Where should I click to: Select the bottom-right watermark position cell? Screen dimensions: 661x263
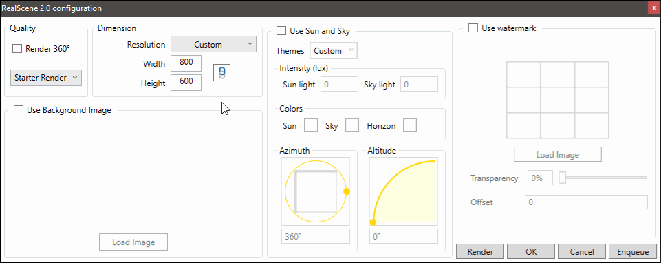tap(592, 125)
